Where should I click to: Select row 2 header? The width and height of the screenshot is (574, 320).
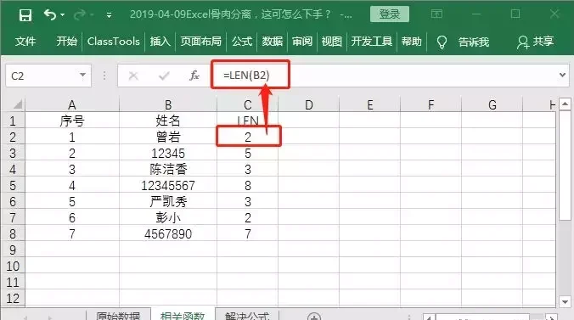13,137
